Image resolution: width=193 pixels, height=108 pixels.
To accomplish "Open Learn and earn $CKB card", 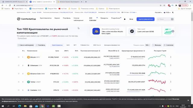I will [x=144, y=31].
